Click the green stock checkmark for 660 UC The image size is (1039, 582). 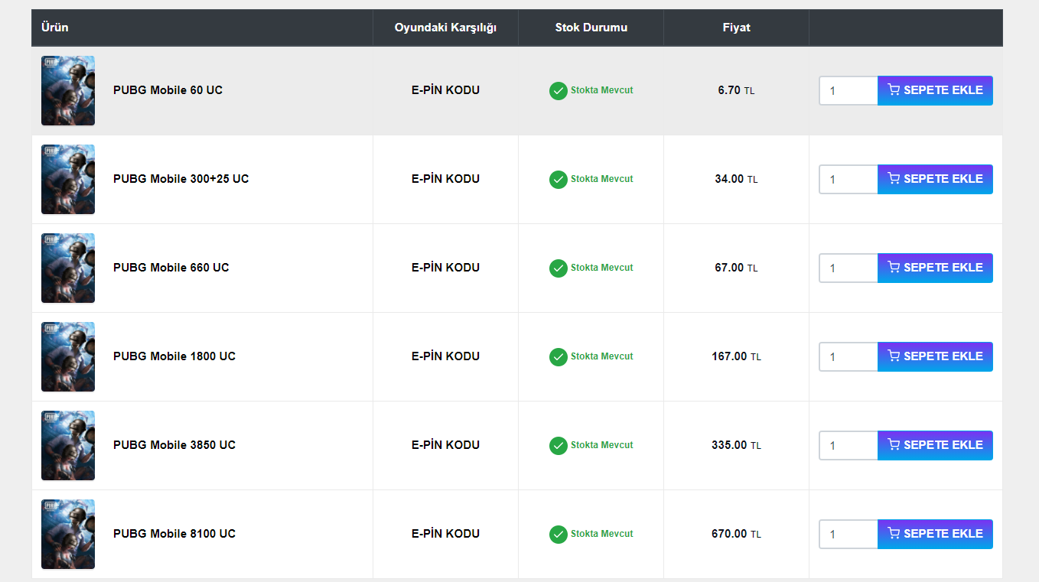click(x=559, y=268)
